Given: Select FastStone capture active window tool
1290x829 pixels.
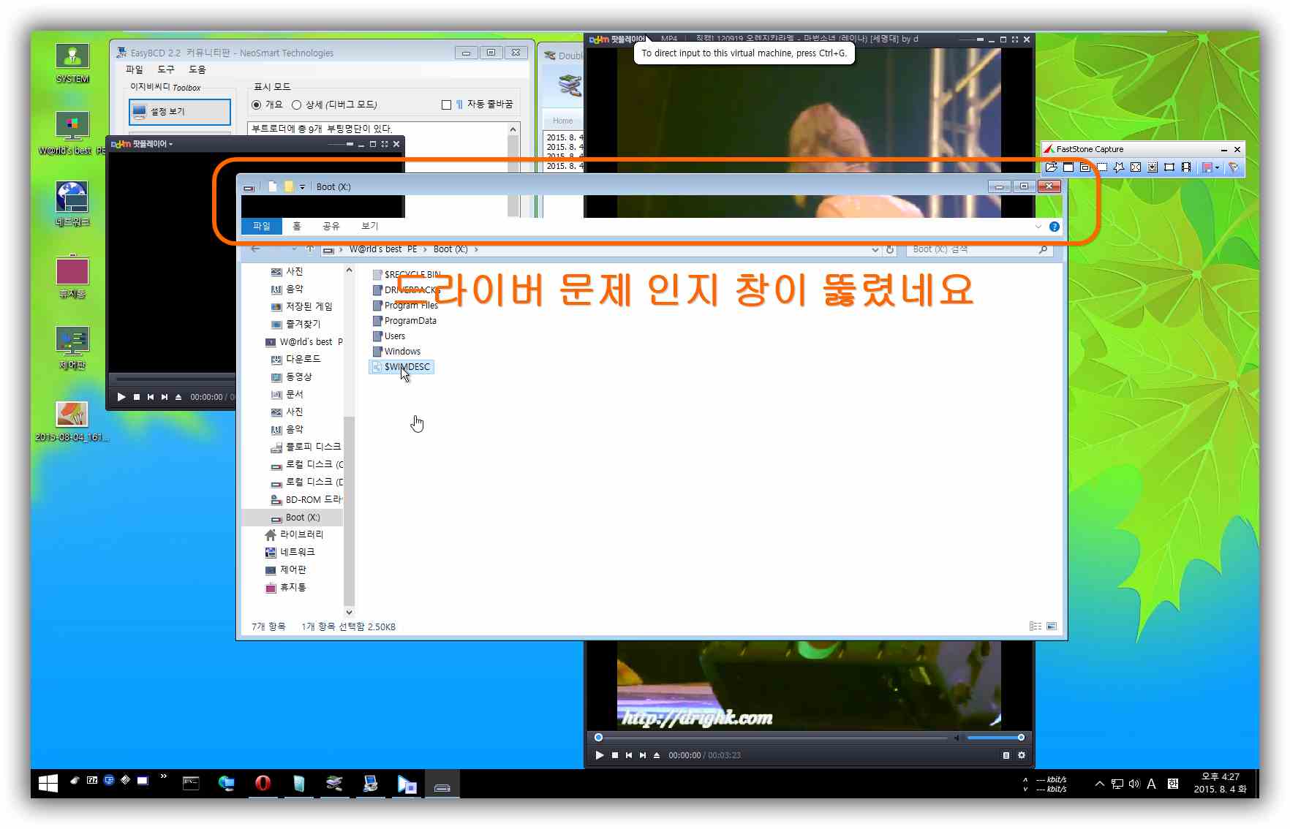Looking at the screenshot, I should (1068, 167).
